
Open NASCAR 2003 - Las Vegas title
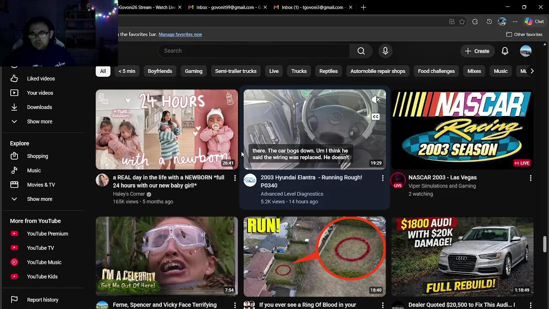point(443,177)
